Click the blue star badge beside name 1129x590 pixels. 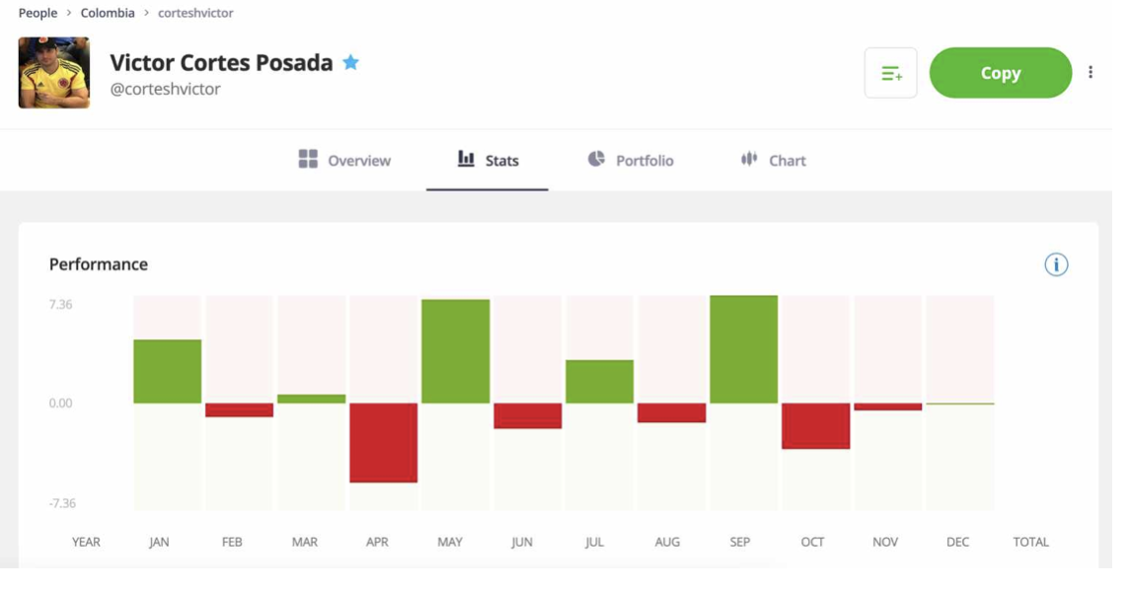pos(350,62)
